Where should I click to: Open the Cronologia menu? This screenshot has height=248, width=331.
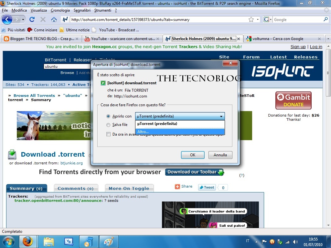60,10
